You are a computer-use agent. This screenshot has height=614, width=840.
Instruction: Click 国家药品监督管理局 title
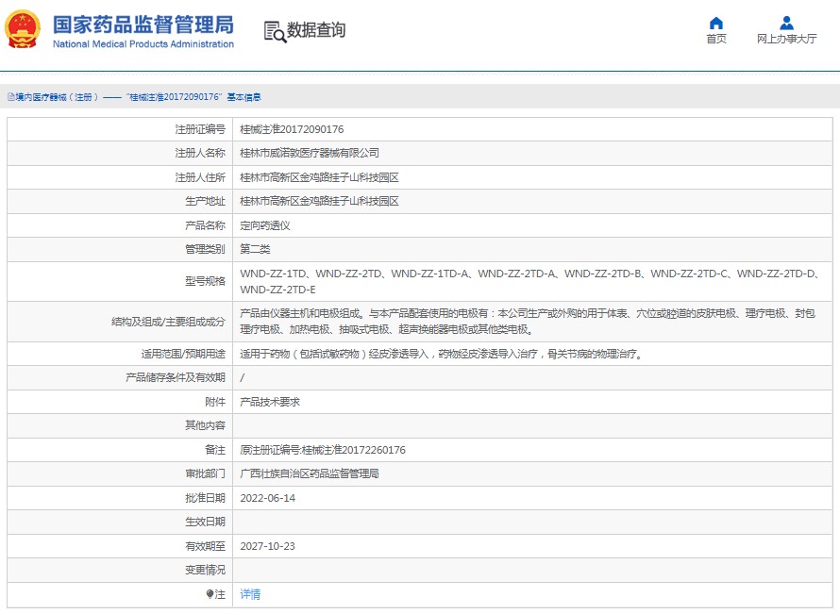pyautogui.click(x=143, y=25)
